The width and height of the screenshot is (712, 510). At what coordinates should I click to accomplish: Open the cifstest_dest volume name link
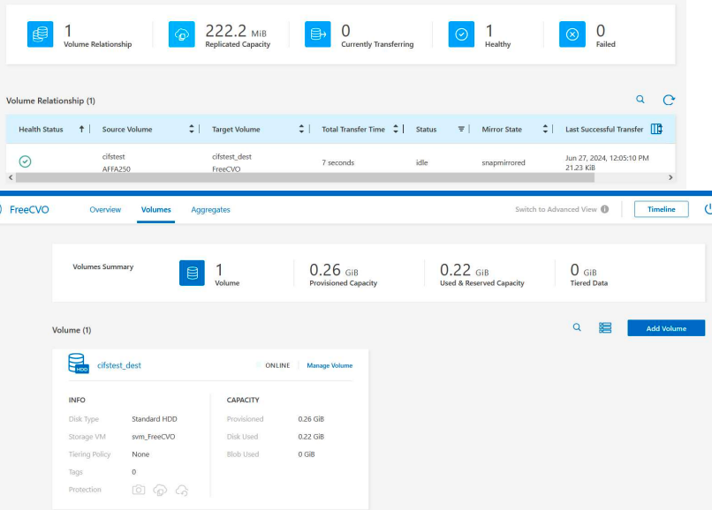tap(119, 365)
